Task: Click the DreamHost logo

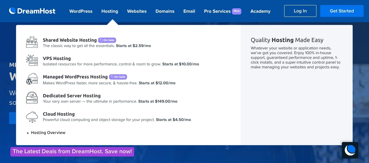Action: pyautogui.click(x=32, y=11)
